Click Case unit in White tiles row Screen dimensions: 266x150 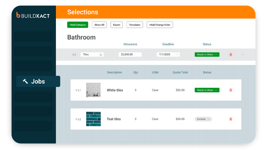coord(155,90)
